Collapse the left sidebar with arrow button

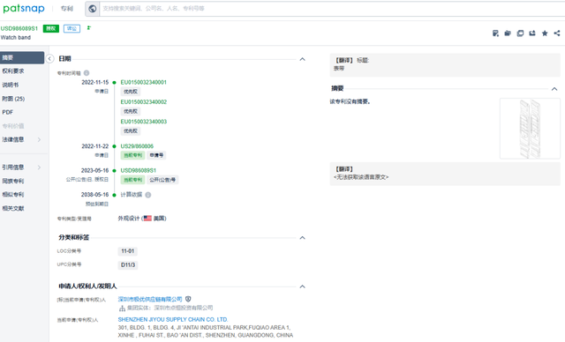pos(49,59)
